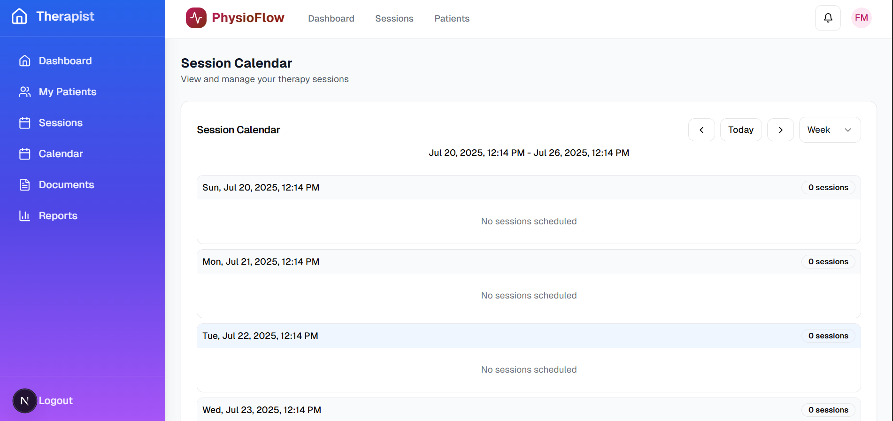Click the round N badge near Logout
Image resolution: width=893 pixels, height=421 pixels.
(25, 401)
